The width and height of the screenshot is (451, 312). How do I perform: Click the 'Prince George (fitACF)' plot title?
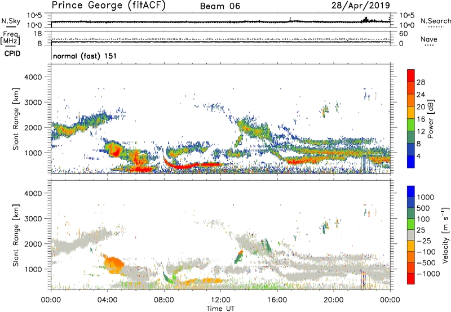pyautogui.click(x=109, y=6)
